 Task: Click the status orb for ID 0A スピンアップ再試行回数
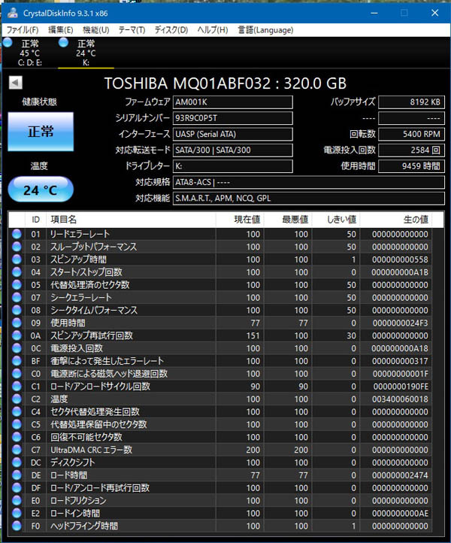coord(17,335)
